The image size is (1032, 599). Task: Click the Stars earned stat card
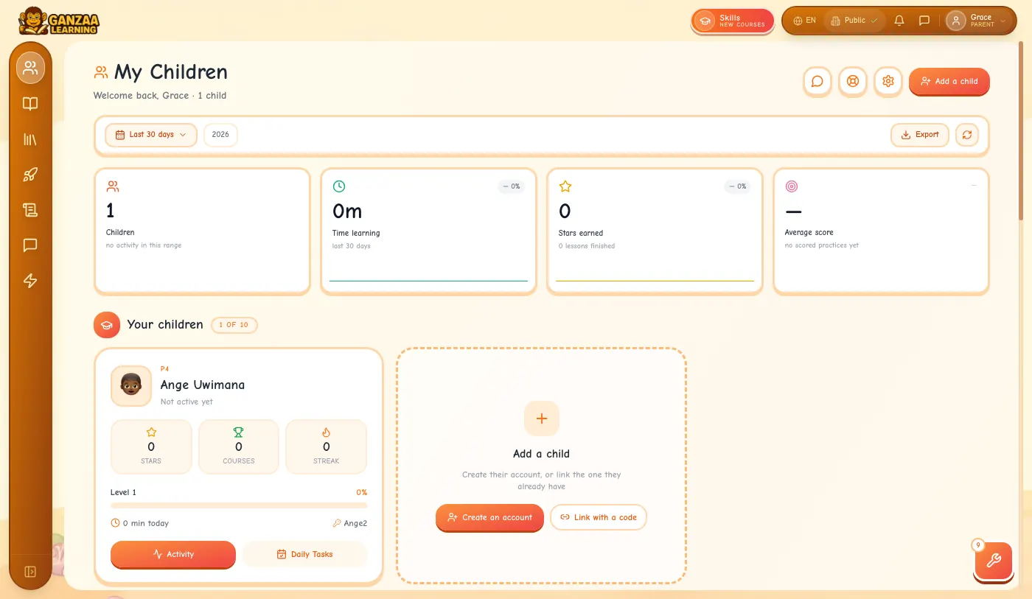(x=655, y=231)
